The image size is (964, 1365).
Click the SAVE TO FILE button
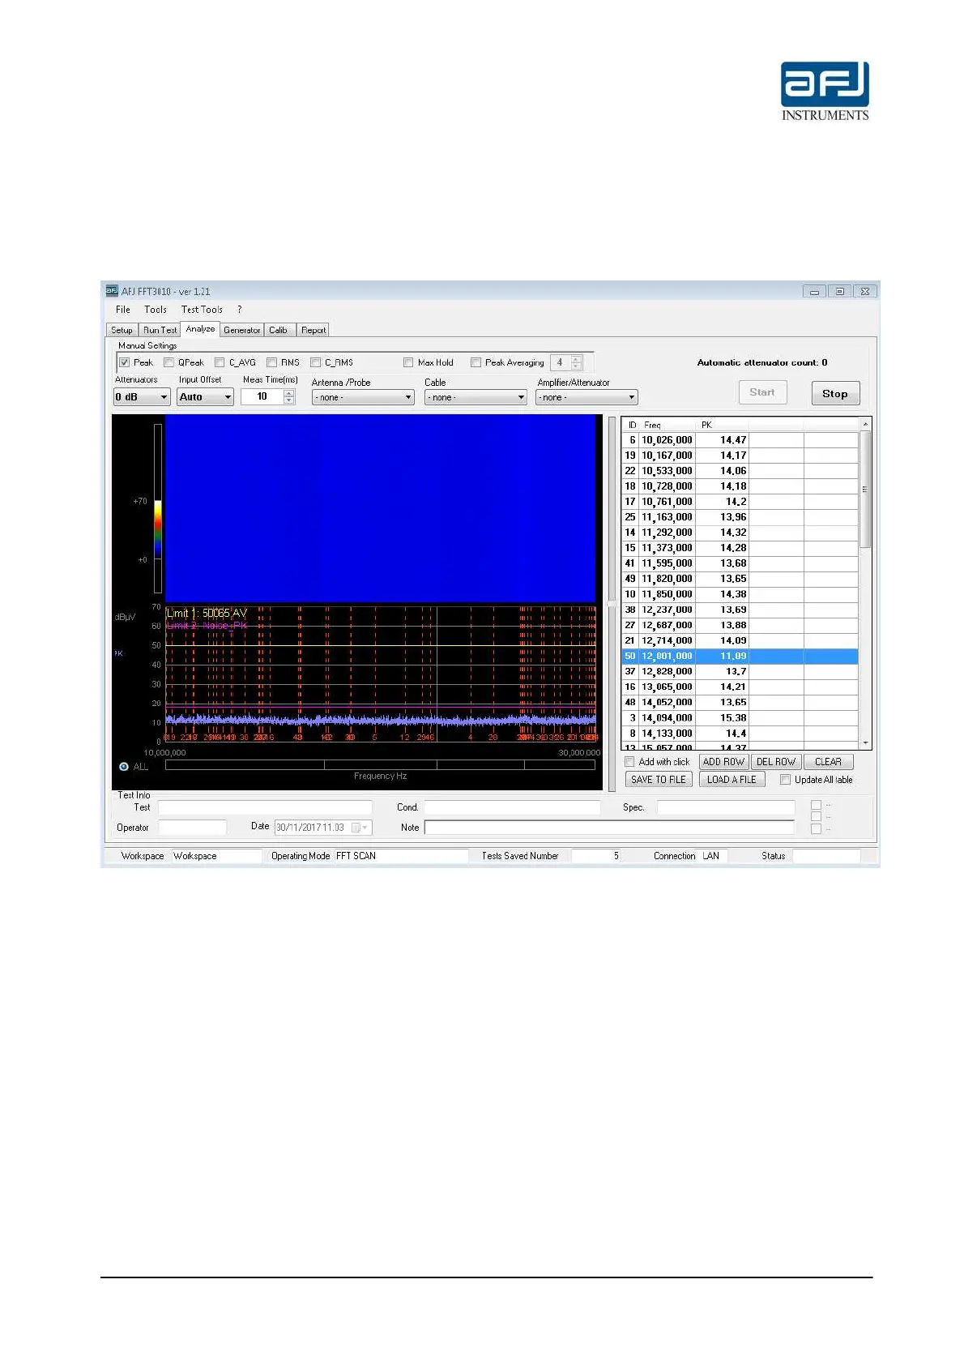click(658, 780)
